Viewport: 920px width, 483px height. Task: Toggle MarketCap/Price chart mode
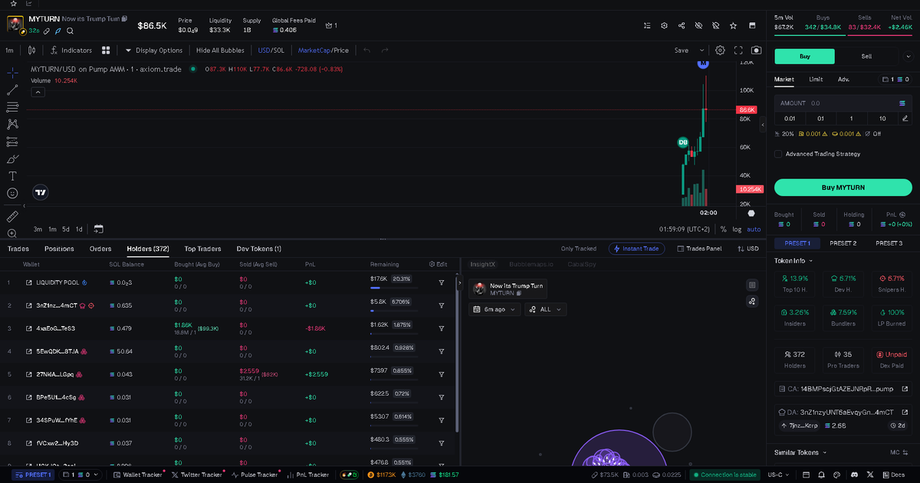[323, 51]
